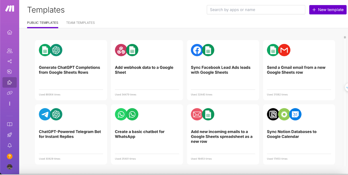The height and width of the screenshot is (175, 348).
Task: Focus the Search by apps or name field
Action: pos(256,10)
